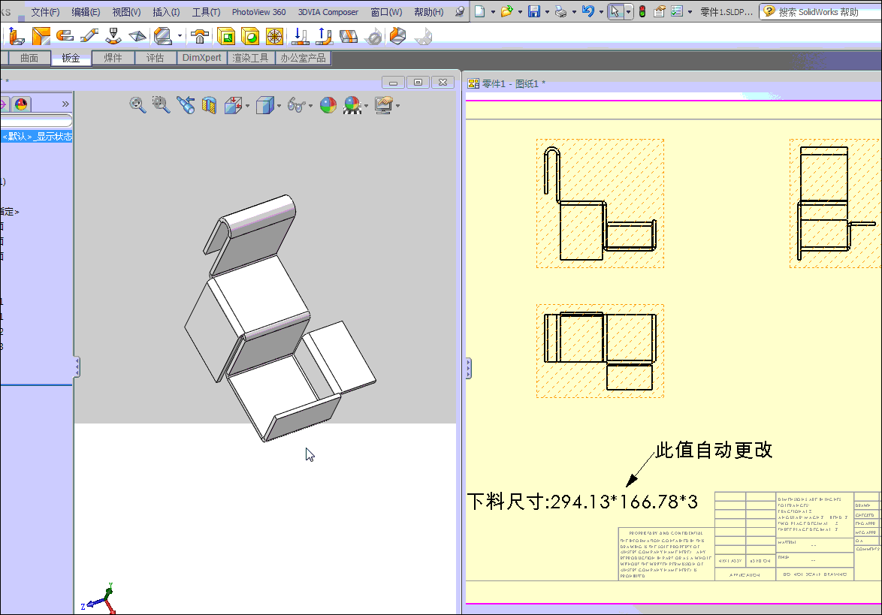This screenshot has height=615, width=882.
Task: Select the Miter Flange tool
Action: (41, 37)
